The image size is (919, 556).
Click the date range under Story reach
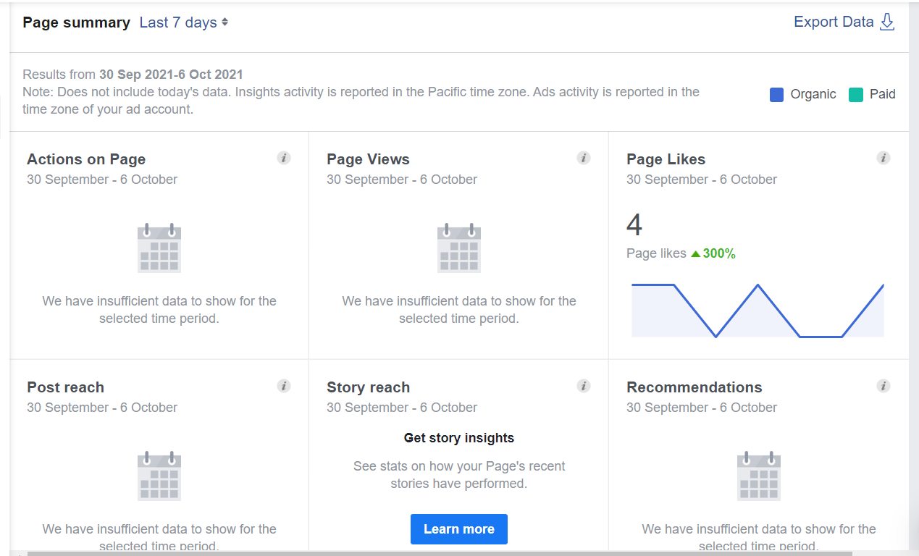[x=402, y=408]
